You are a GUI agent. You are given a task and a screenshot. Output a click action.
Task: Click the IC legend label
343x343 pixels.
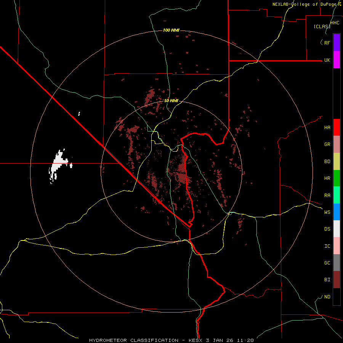(327, 246)
